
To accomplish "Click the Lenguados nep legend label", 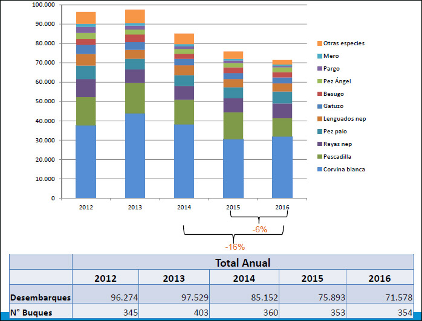I will (343, 119).
